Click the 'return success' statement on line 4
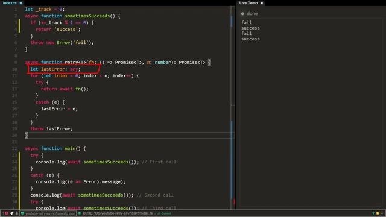The width and height of the screenshot is (386, 217). click(x=58, y=30)
